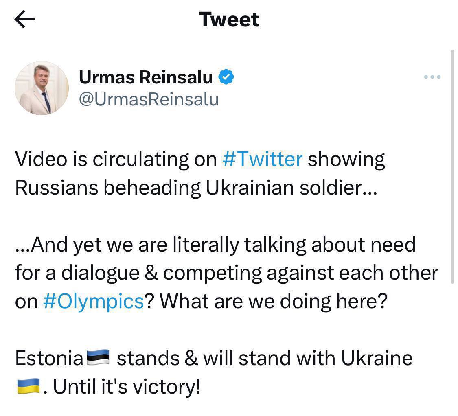Click the sentence 'What are we doing here?'

(272, 301)
